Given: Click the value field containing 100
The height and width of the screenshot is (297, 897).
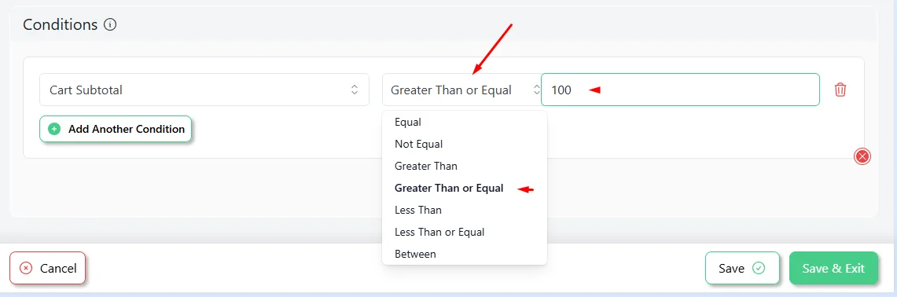Looking at the screenshot, I should [680, 90].
